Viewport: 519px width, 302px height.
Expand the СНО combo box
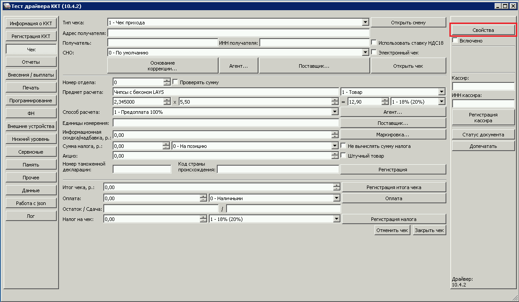coord(365,53)
